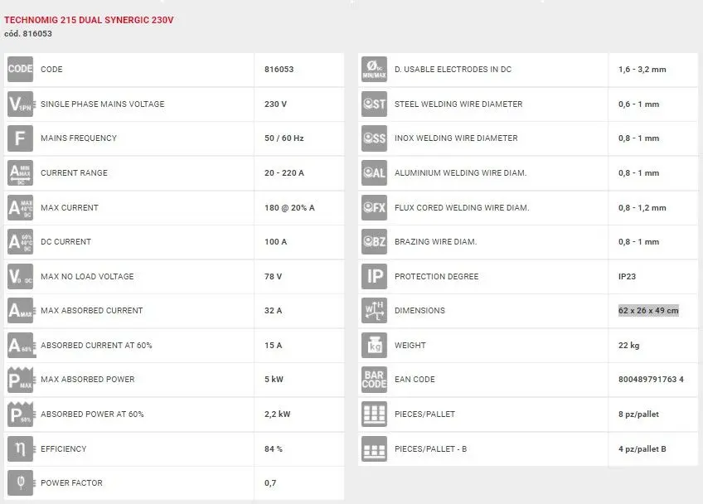Click the dimensions box icon
The width and height of the screenshot is (703, 504).
(374, 311)
